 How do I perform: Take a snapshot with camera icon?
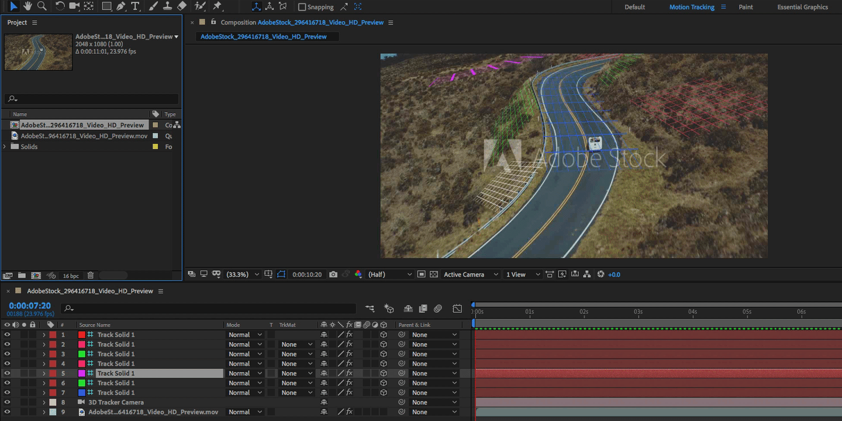coord(333,274)
